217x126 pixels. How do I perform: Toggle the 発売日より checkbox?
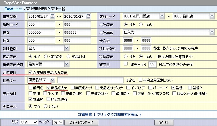click(x=126, y=64)
